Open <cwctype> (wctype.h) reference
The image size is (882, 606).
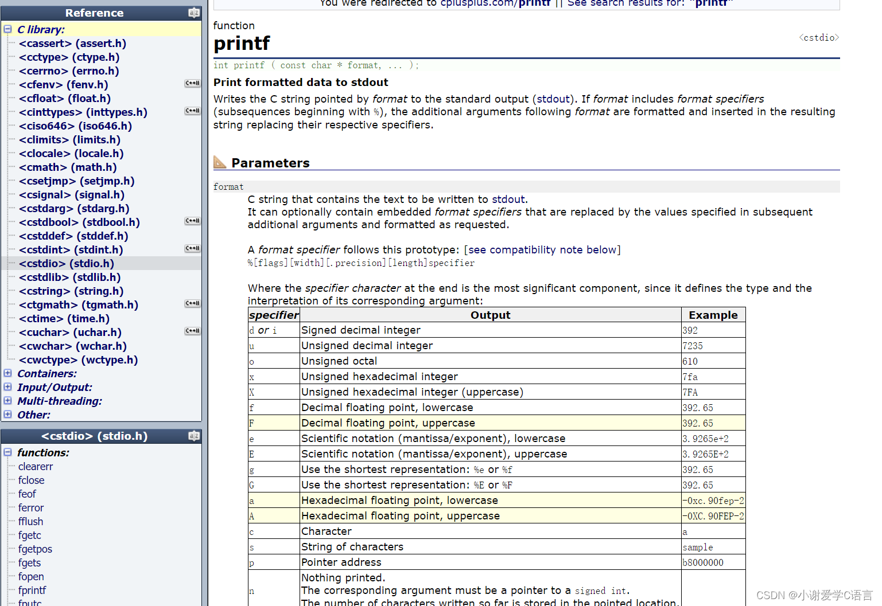pyautogui.click(x=78, y=360)
